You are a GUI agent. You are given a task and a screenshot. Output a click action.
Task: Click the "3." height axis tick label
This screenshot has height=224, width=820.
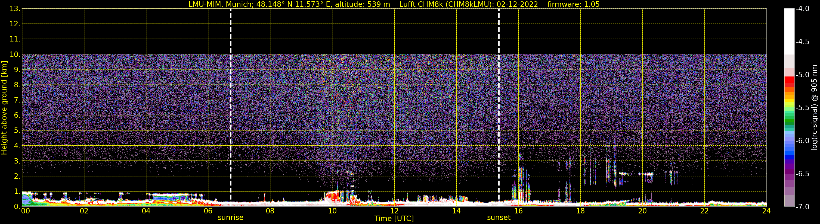coord(17,161)
